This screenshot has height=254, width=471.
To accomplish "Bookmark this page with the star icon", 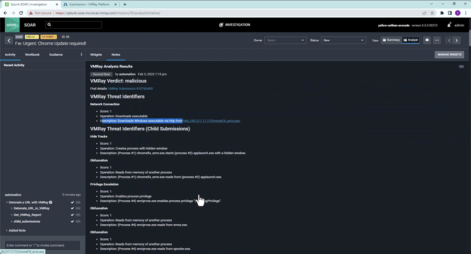I will click(432, 13).
